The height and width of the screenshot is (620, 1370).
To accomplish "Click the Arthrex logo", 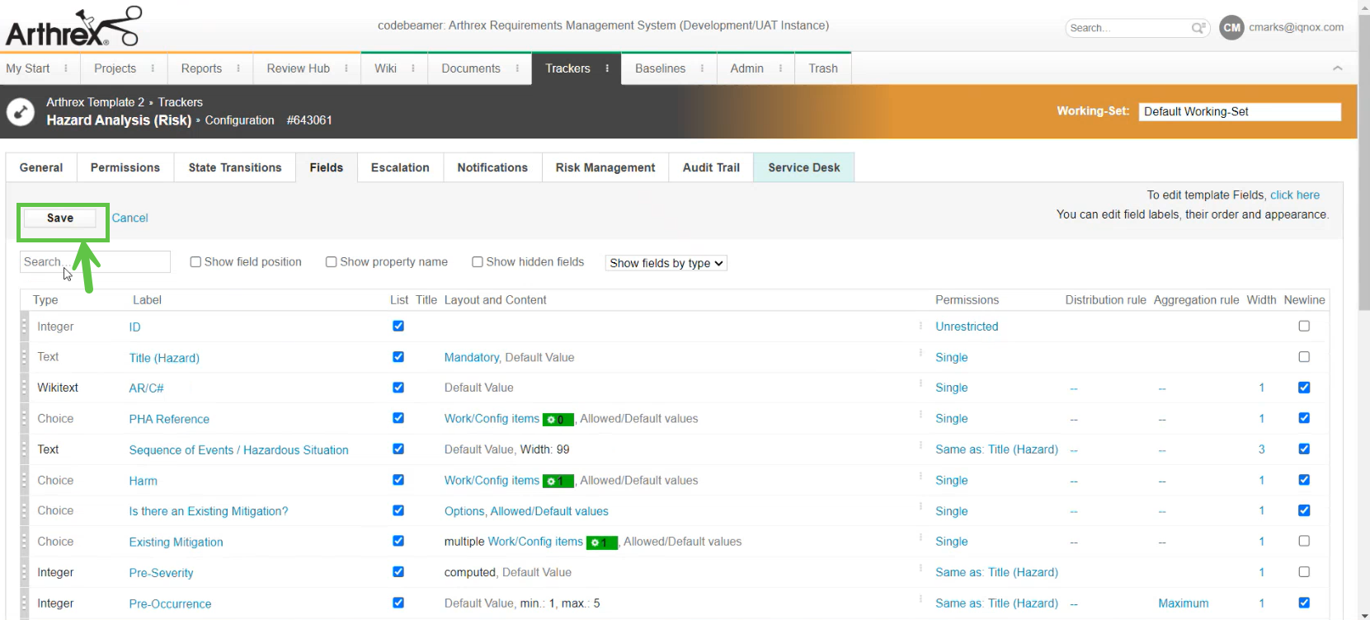I will pyautogui.click(x=73, y=28).
